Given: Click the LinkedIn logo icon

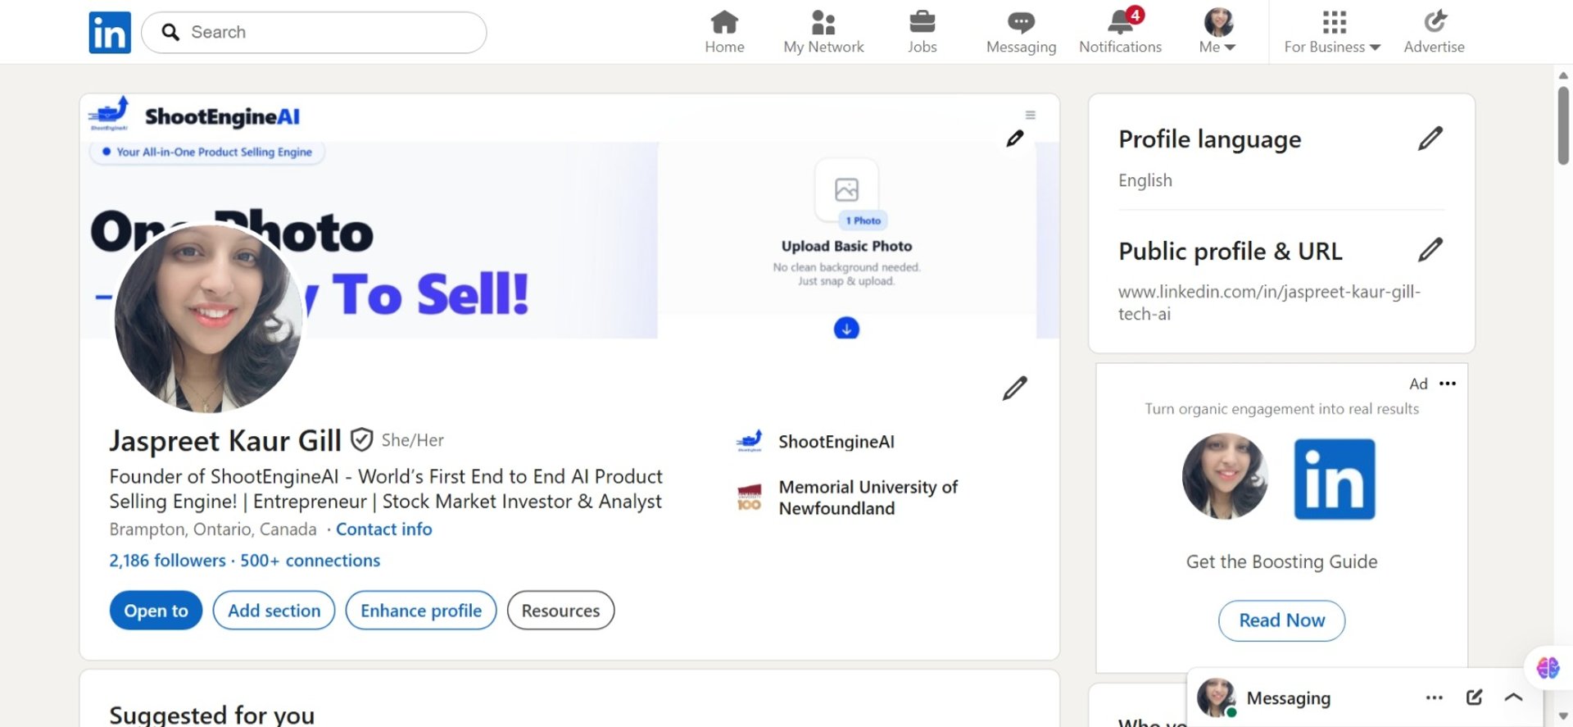Looking at the screenshot, I should click(x=110, y=33).
